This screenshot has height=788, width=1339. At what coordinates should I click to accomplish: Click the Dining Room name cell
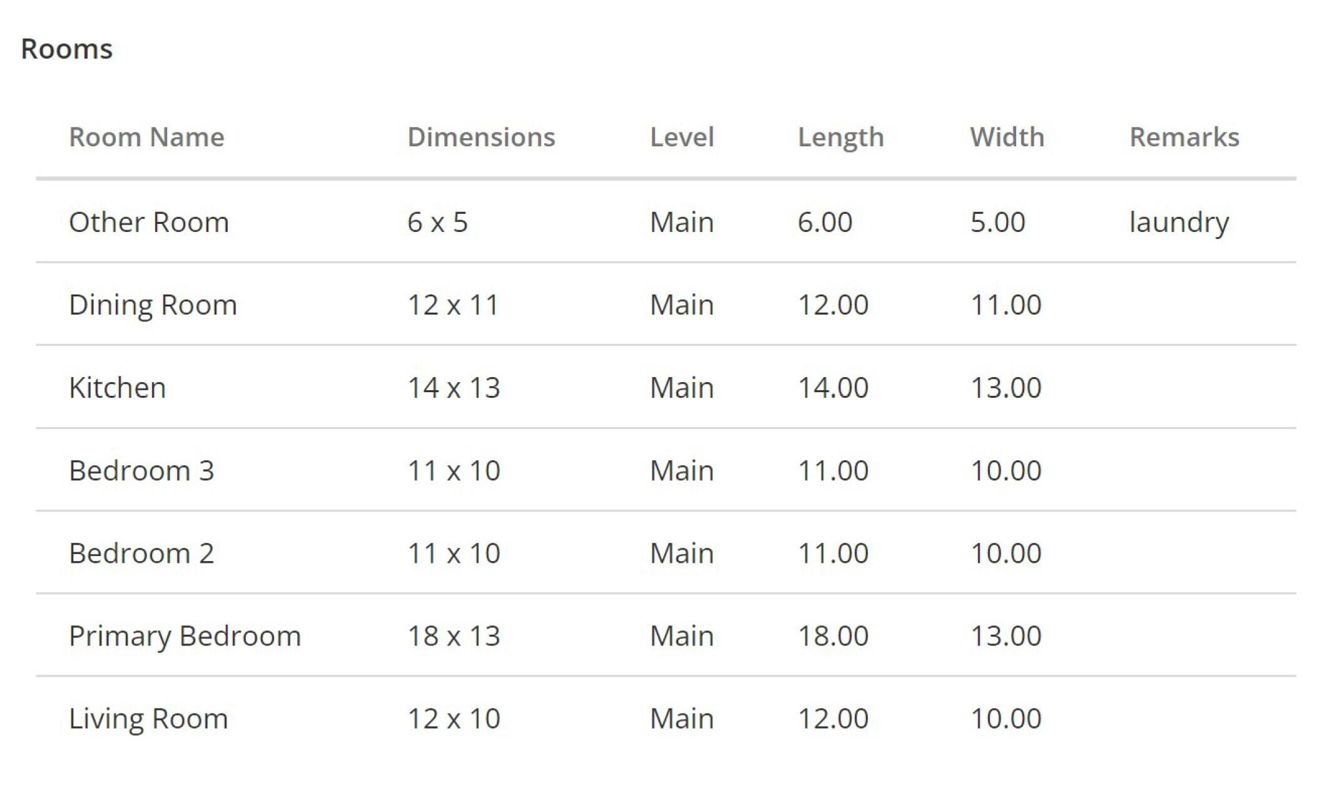tap(153, 305)
